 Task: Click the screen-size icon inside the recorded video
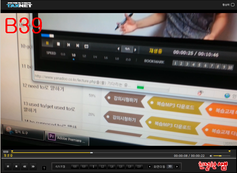86,46
